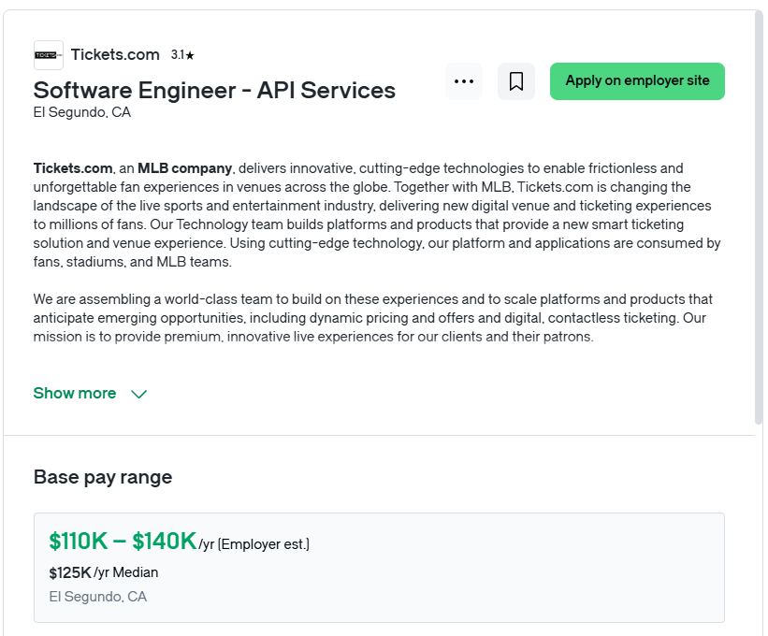The height and width of the screenshot is (636, 768).
Task: Click the Software Engineer - API Services title
Action: tap(214, 90)
